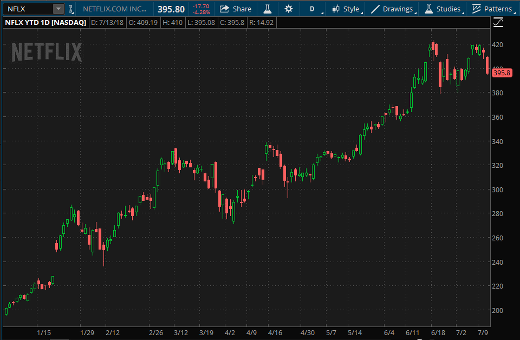
Task: Click the 300 price axis label
Action: pyautogui.click(x=497, y=190)
